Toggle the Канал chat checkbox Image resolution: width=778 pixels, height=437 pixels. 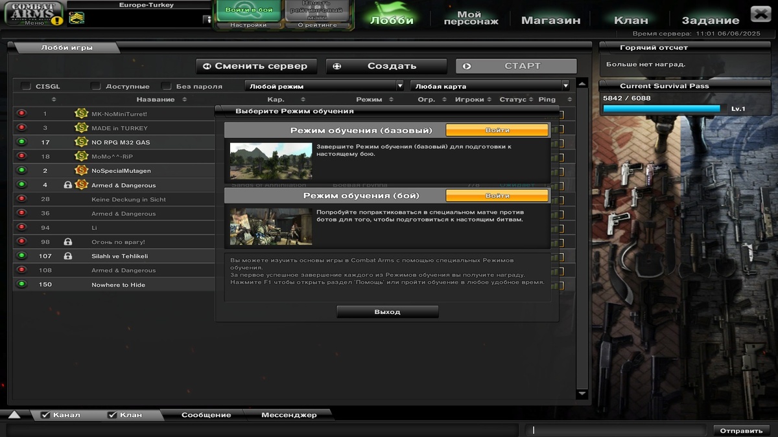click(45, 415)
